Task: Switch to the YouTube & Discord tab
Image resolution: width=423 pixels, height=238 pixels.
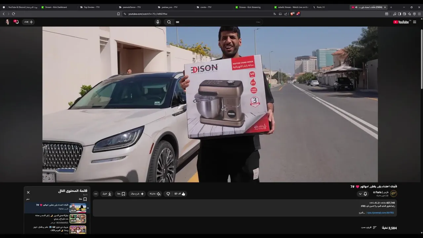Action: [20, 7]
